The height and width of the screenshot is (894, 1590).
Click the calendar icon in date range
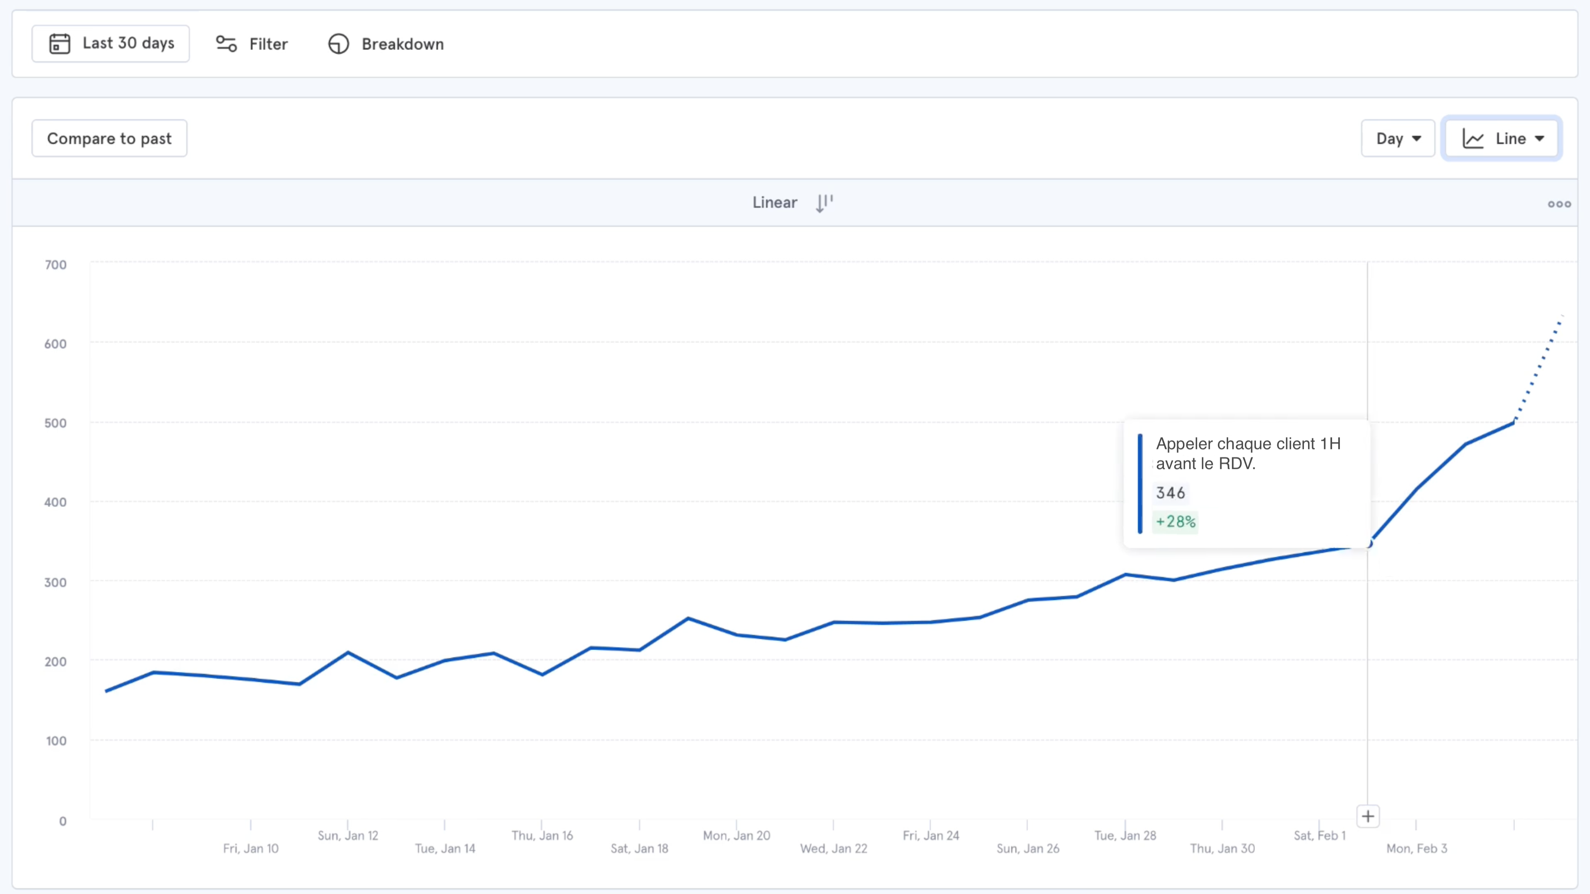(x=59, y=44)
